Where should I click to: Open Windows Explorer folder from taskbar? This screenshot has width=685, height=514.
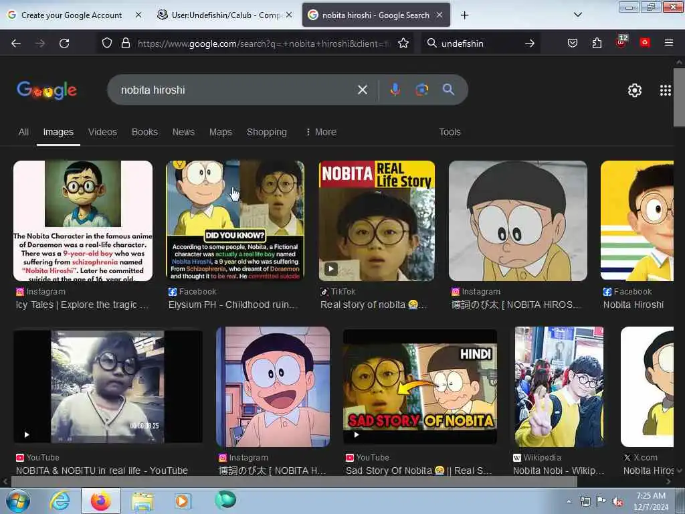142,501
